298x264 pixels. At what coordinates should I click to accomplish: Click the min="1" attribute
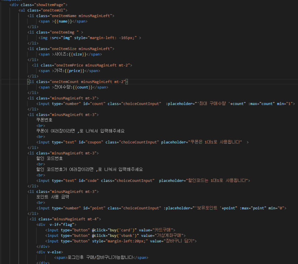[x=285, y=104]
